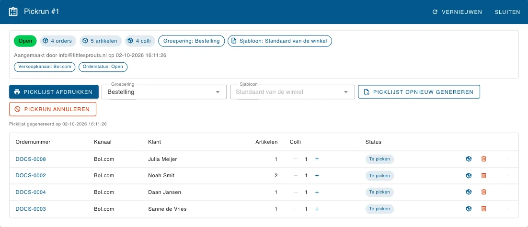Screen dimensions: 528x227
Task: Open the Groepering dropdown
Action: coord(164,92)
